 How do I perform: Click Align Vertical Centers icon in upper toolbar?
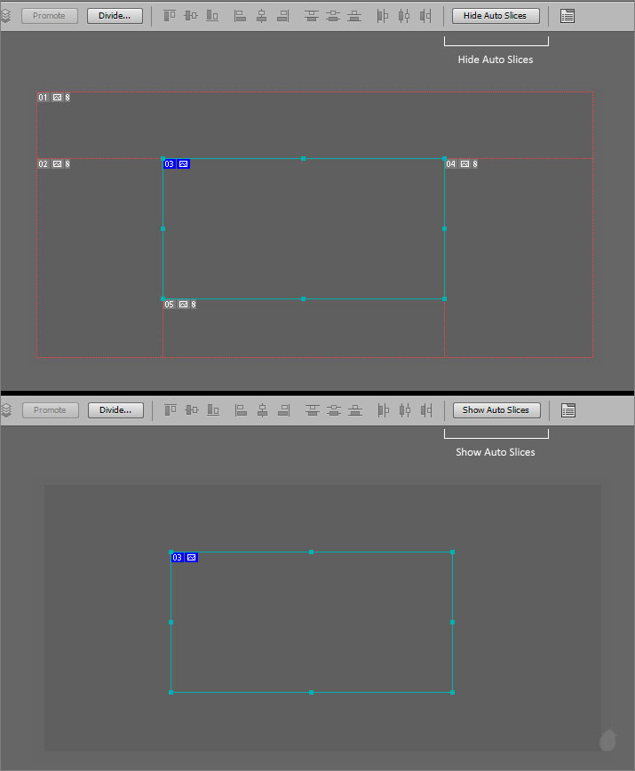pyautogui.click(x=191, y=16)
